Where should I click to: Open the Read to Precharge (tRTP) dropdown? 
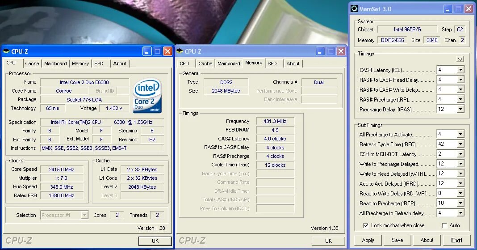(460, 203)
